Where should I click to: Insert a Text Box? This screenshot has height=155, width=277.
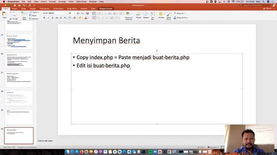(153, 15)
